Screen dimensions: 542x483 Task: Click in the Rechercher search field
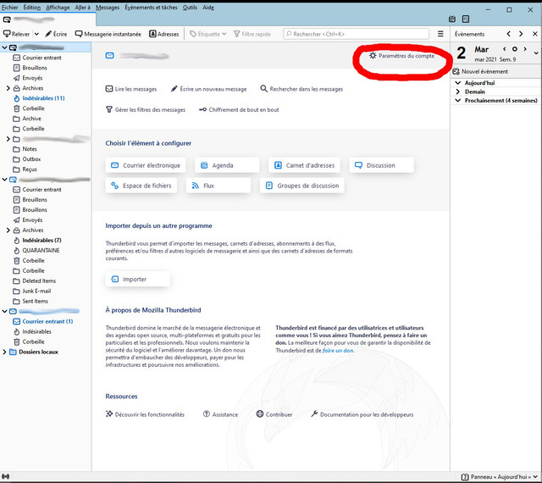tap(356, 34)
